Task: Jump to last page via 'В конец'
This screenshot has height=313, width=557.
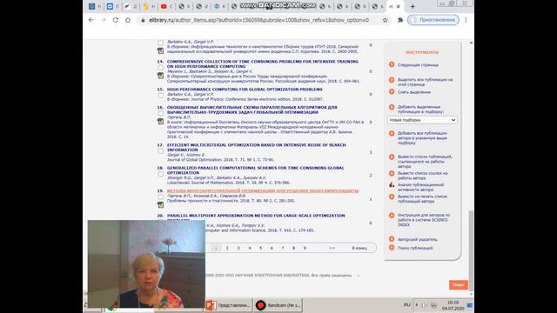Action: [359, 248]
